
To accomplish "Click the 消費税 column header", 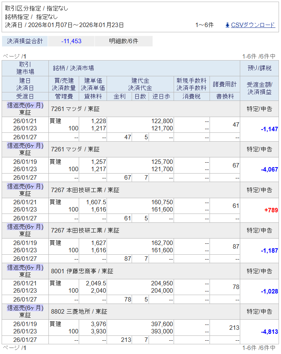I will pos(191,96).
